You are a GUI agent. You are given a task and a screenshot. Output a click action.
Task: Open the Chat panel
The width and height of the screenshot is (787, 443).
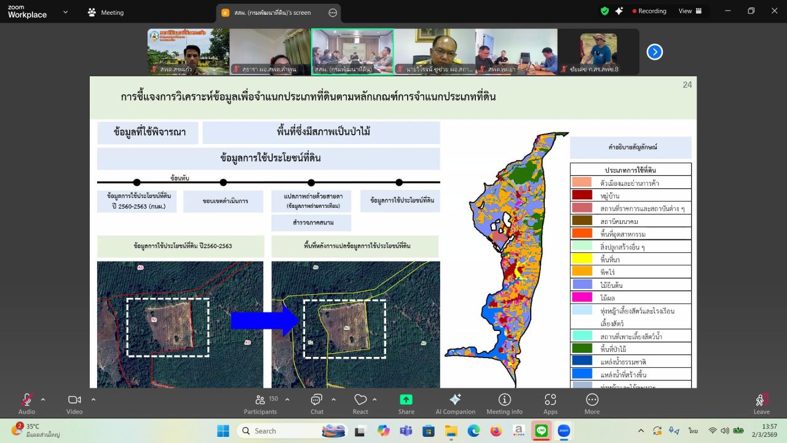pyautogui.click(x=316, y=403)
